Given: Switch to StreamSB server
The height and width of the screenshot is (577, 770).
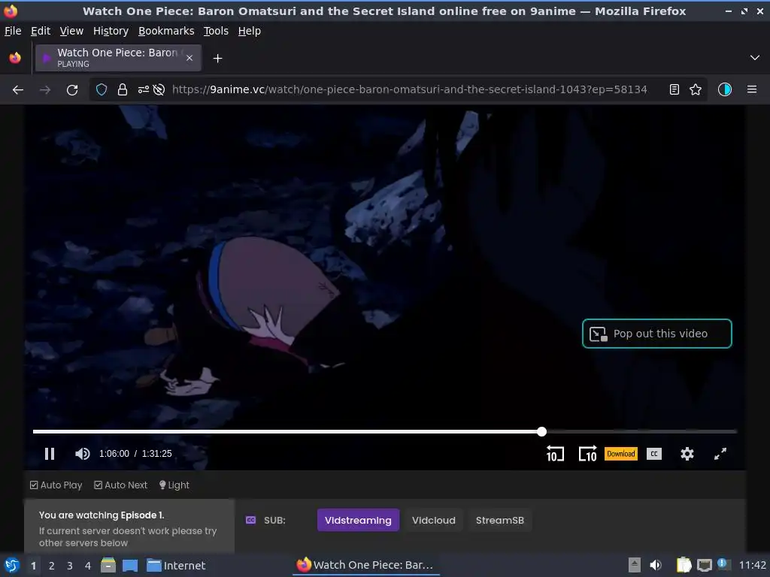Looking at the screenshot, I should (x=500, y=520).
